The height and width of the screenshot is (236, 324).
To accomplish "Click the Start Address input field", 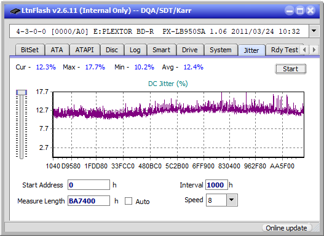I will tap(89, 185).
